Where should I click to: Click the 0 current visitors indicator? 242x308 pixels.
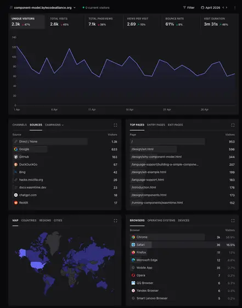[x=96, y=8]
